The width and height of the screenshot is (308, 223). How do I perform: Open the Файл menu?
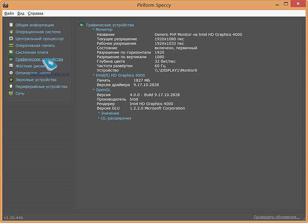pyautogui.click(x=9, y=13)
